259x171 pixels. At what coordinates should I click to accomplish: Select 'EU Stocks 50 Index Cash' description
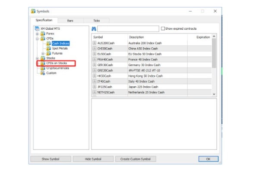[x=145, y=54]
